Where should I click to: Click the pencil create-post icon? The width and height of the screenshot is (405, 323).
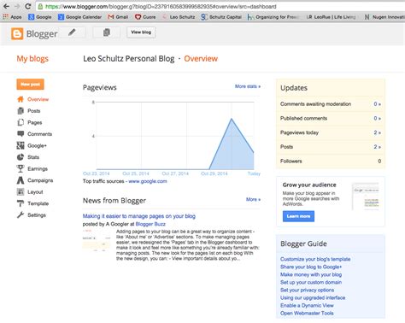coord(72,32)
